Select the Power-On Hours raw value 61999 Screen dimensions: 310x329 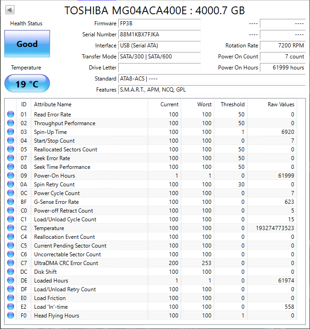(x=286, y=175)
